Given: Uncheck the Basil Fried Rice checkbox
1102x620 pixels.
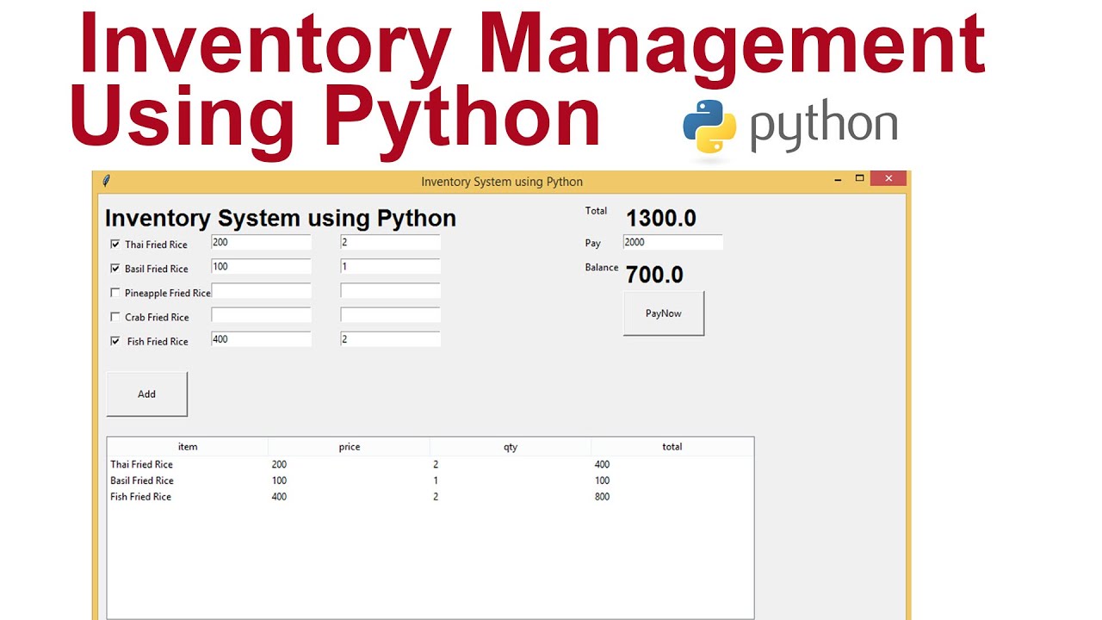Looking at the screenshot, I should click(115, 269).
